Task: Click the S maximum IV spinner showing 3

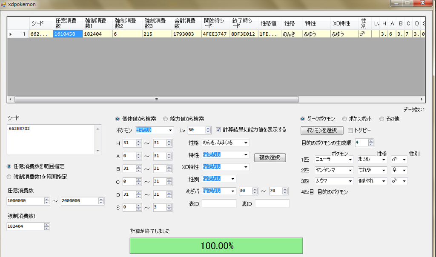Action: pos(163,207)
